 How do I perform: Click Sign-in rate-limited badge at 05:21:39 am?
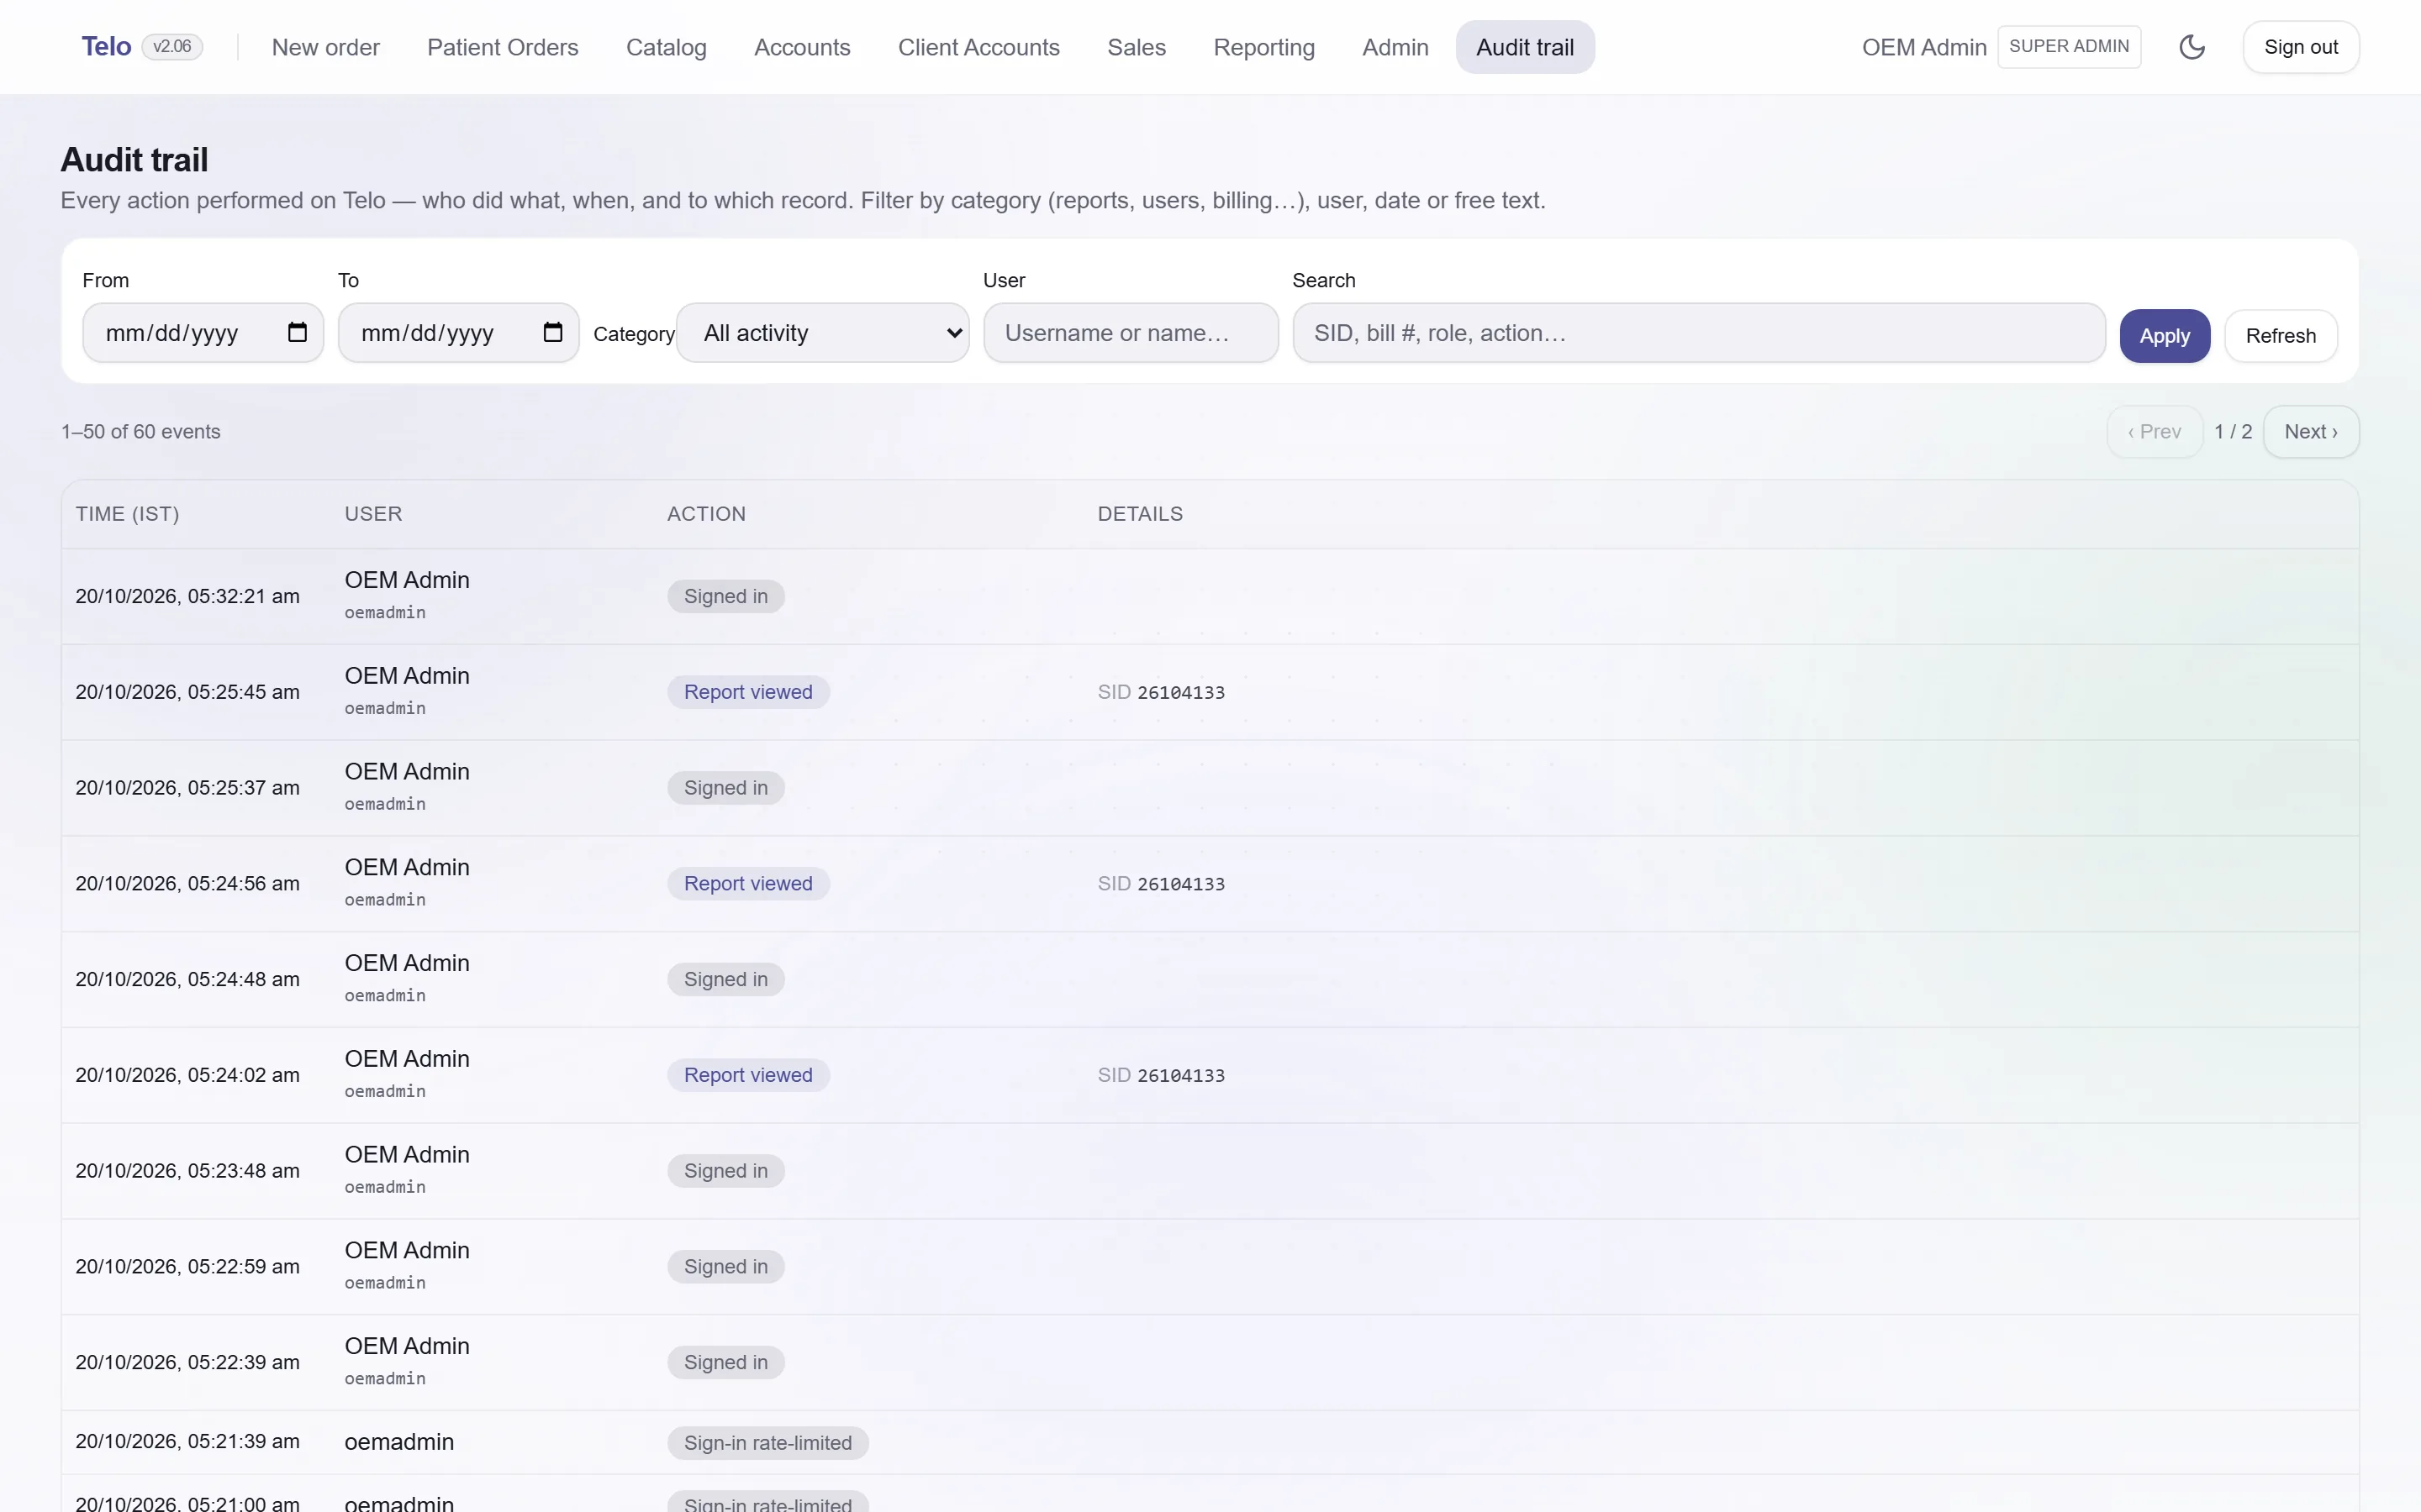[767, 1443]
